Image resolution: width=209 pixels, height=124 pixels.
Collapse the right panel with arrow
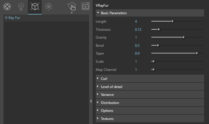pyautogui.click(x=91, y=101)
